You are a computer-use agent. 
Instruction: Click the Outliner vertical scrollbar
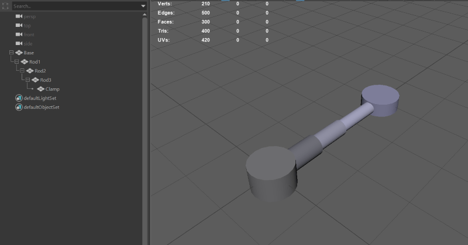(144, 129)
